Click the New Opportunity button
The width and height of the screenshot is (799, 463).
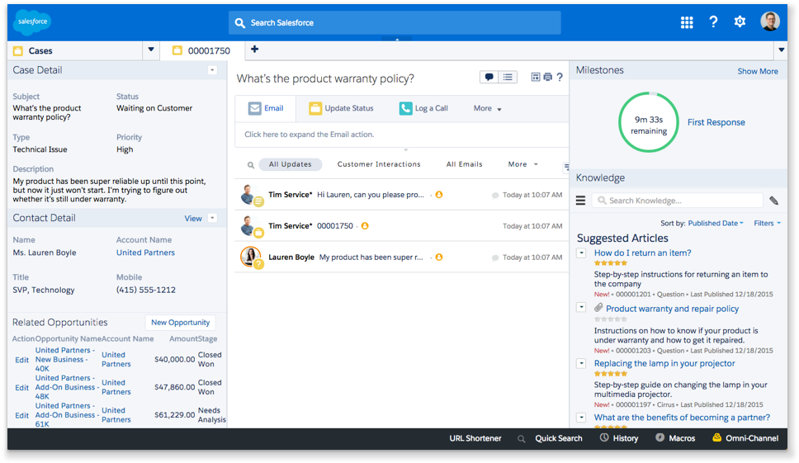pos(181,323)
